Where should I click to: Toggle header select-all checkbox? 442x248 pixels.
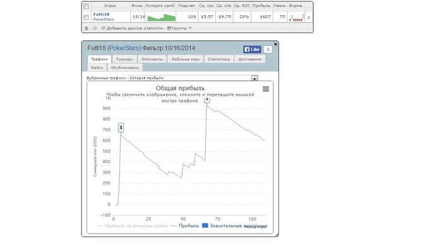(x=87, y=6)
